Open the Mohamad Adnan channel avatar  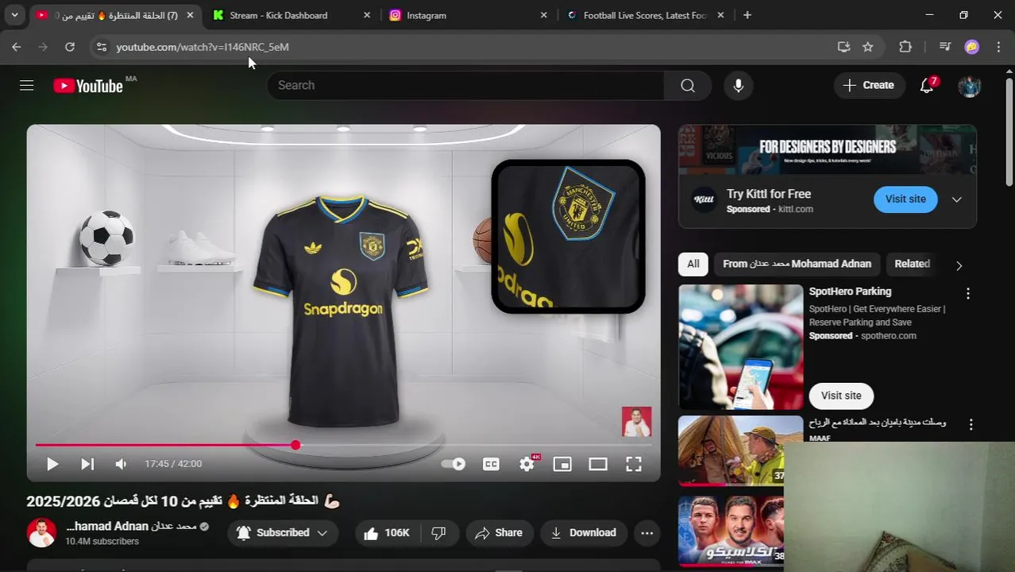click(x=41, y=533)
